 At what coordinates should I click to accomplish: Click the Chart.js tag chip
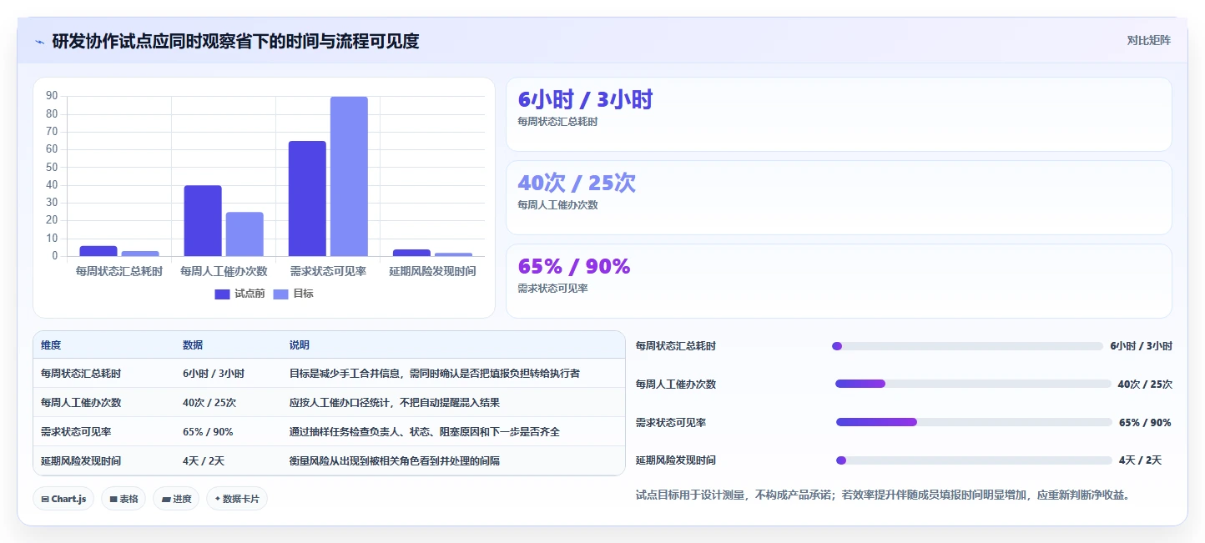[63, 499]
